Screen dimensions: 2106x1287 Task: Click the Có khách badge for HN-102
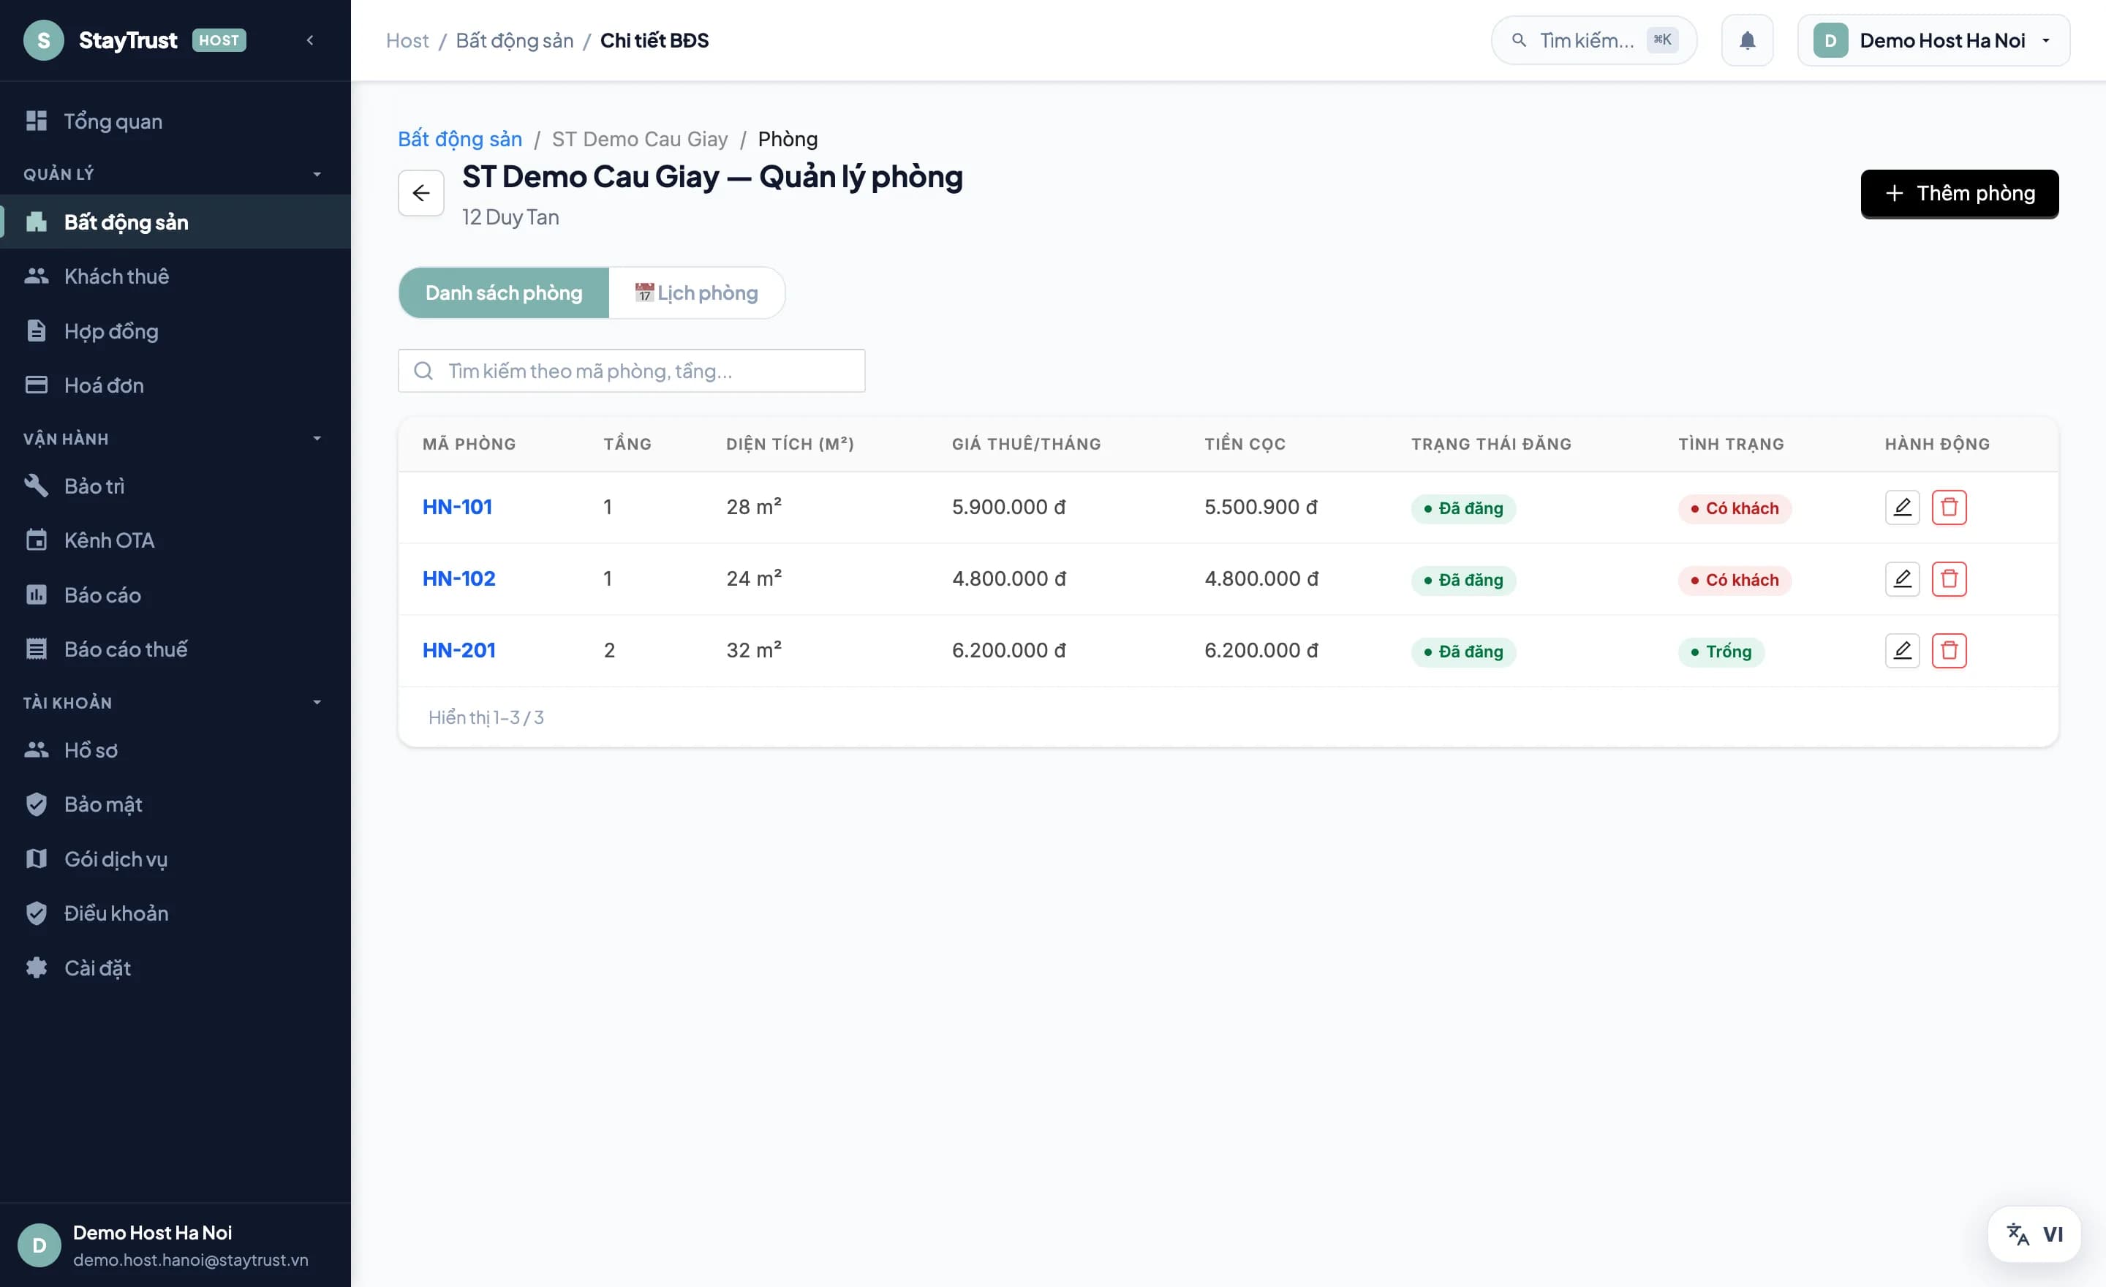[1735, 581]
